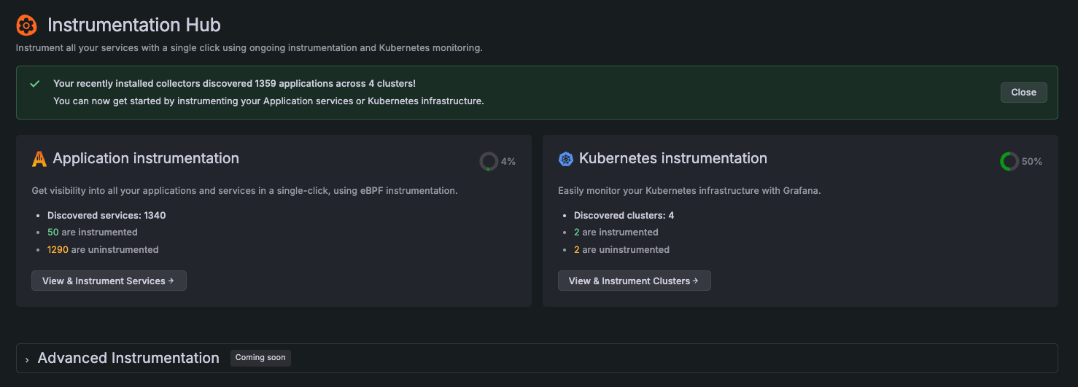Click the Application instrumentation icon

pos(39,159)
